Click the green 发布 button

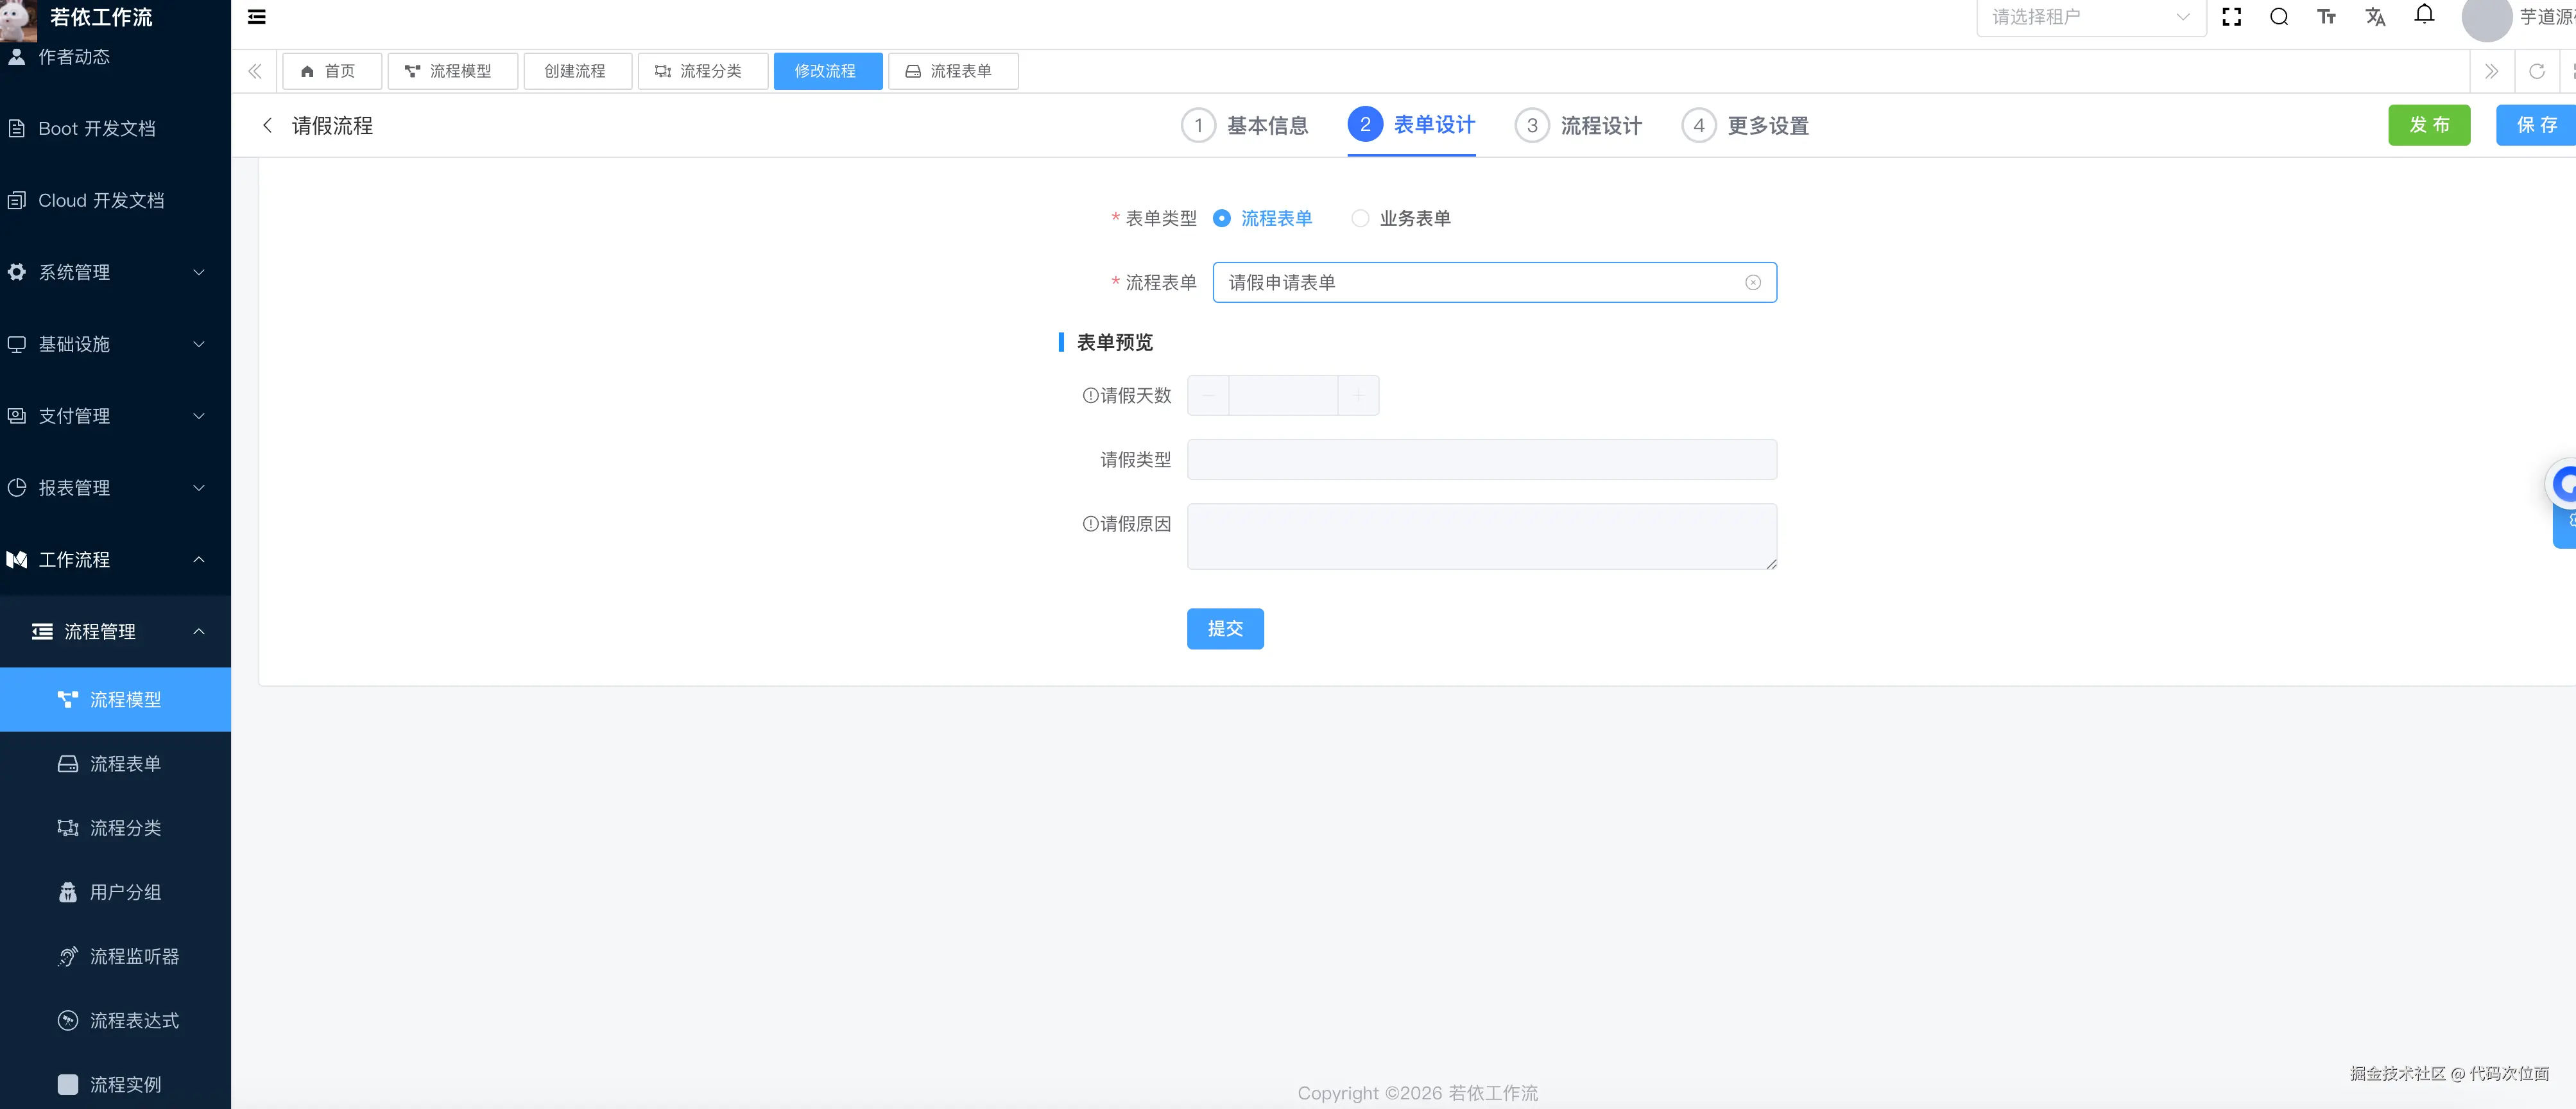2430,125
